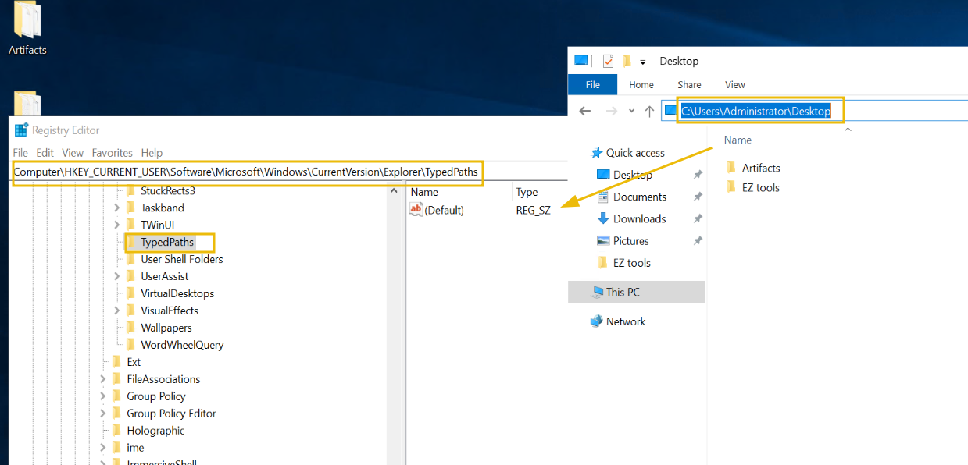Open the Artifacts desktop folder icon
968x465 pixels.
pyautogui.click(x=27, y=23)
